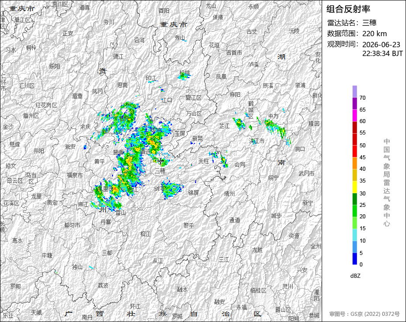The height and width of the screenshot is (322, 406).
Task: Click the 从江 county label
Action: (x=158, y=261)
